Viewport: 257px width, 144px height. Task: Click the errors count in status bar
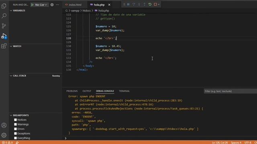4,142
